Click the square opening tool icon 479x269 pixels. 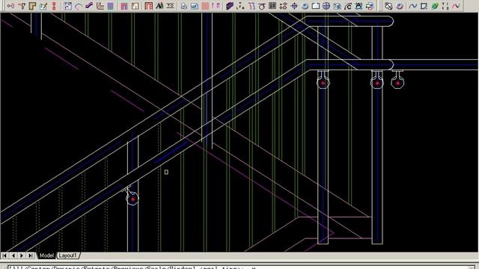click(135, 6)
